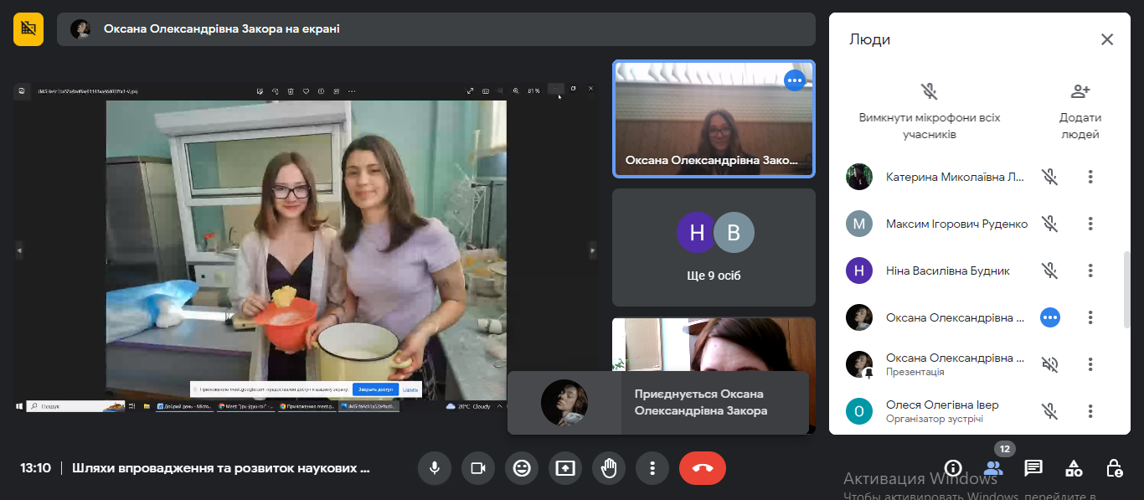The height and width of the screenshot is (500, 1144).
Task: Click the 'Максим Ігорович Руденко' name in the people list
Action: click(956, 224)
